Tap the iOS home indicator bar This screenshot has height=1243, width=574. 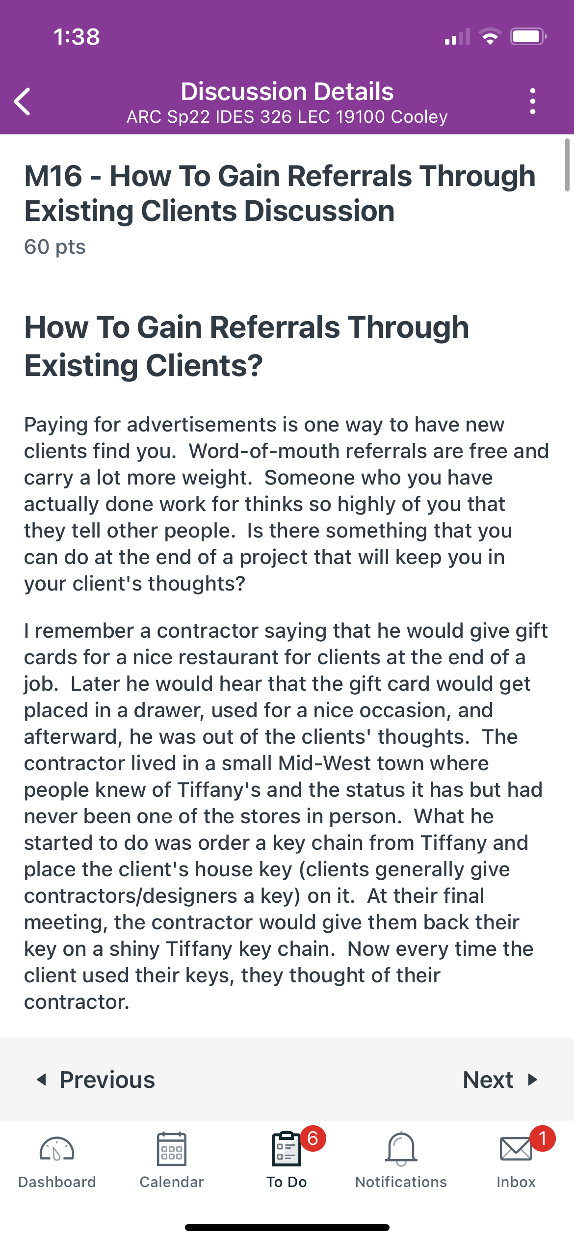287,1228
